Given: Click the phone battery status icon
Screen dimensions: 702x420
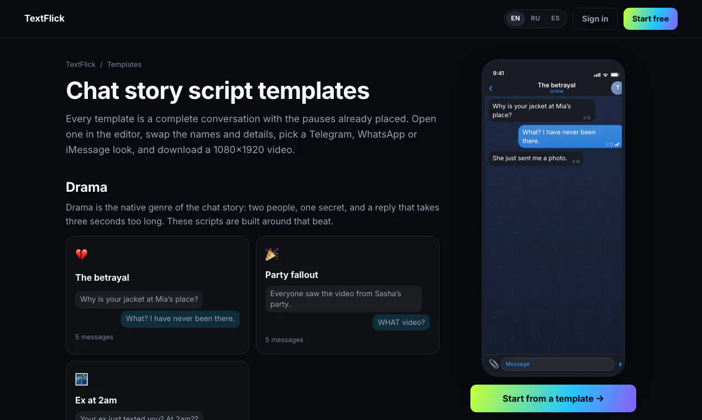Looking at the screenshot, I should point(615,75).
